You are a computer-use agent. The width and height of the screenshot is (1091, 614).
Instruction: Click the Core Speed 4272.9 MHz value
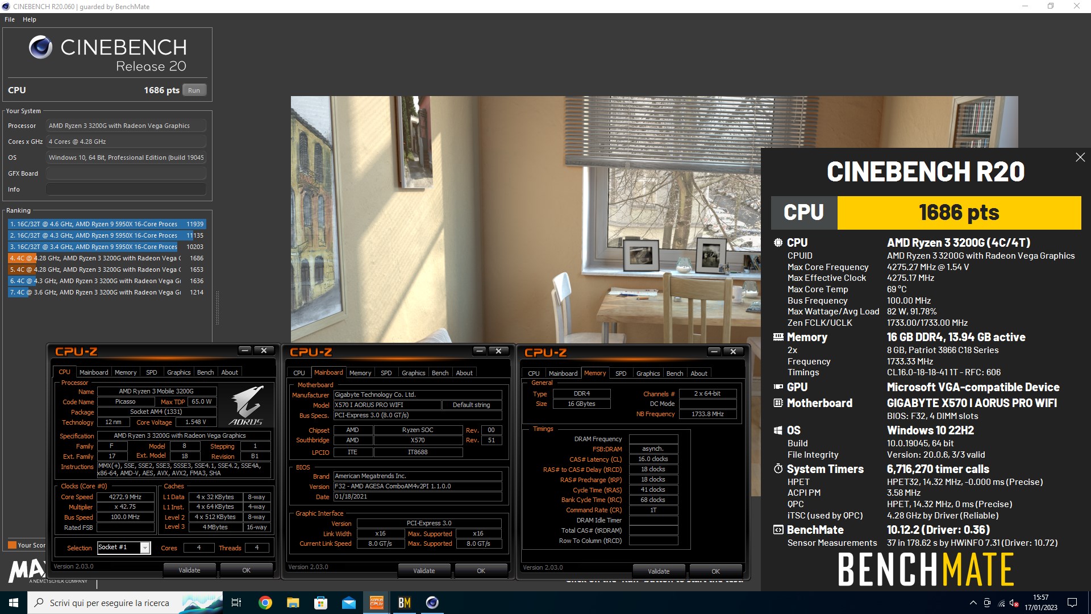pyautogui.click(x=125, y=497)
